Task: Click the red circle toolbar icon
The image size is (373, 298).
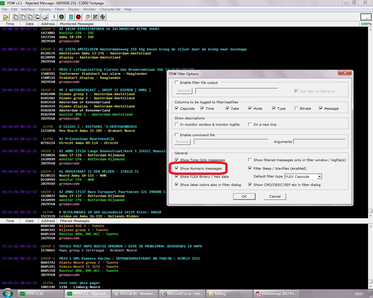Action: [x=78, y=17]
